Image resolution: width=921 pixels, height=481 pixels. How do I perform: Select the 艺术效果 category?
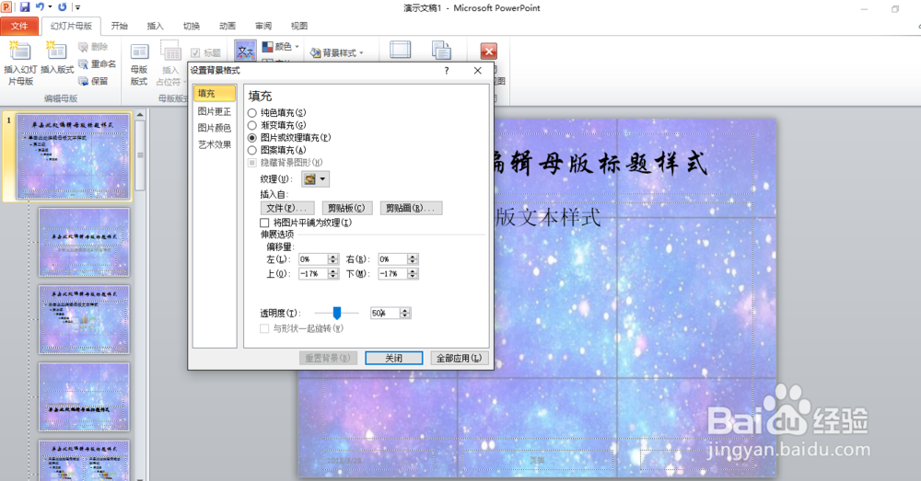tap(215, 144)
